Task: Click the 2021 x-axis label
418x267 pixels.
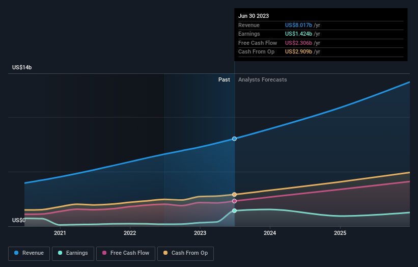Action: point(60,233)
